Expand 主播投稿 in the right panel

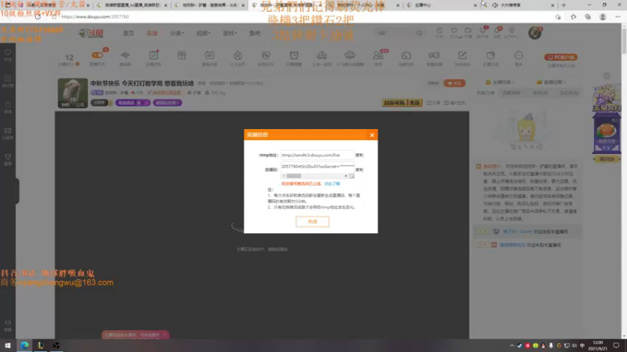point(500,82)
